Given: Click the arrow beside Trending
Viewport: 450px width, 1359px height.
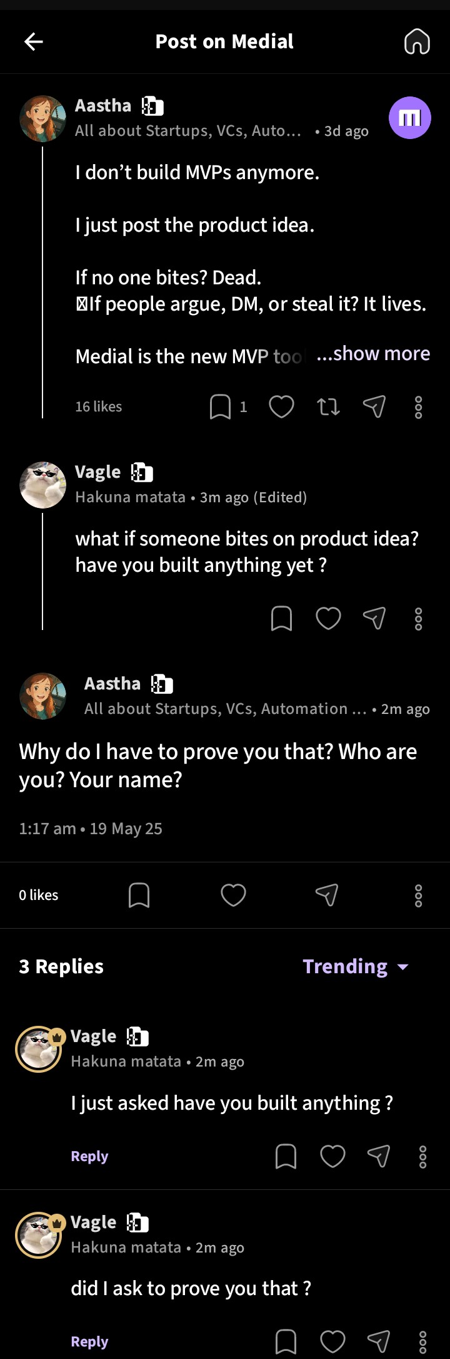Looking at the screenshot, I should pos(403,967).
